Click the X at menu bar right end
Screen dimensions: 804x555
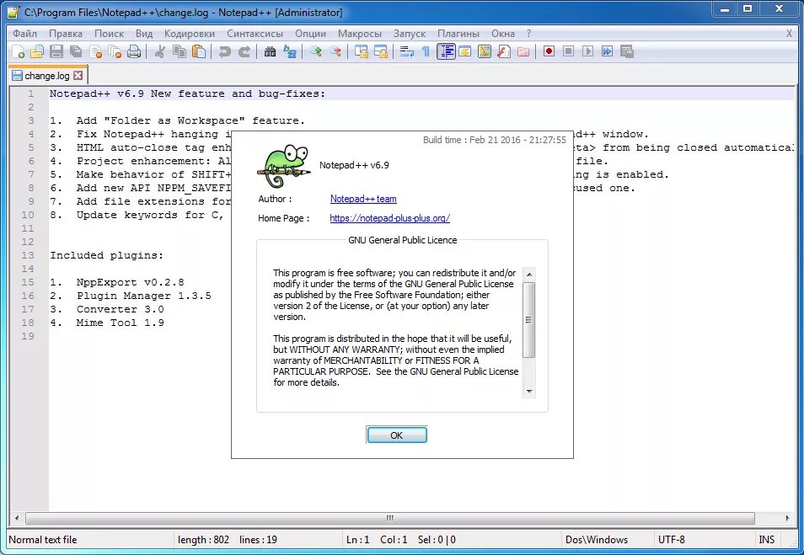click(x=789, y=34)
